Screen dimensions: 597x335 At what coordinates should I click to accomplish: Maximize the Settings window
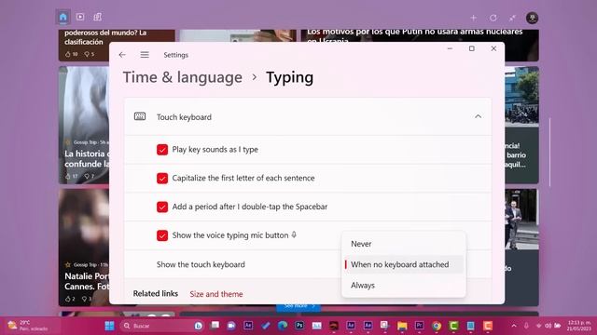472,48
